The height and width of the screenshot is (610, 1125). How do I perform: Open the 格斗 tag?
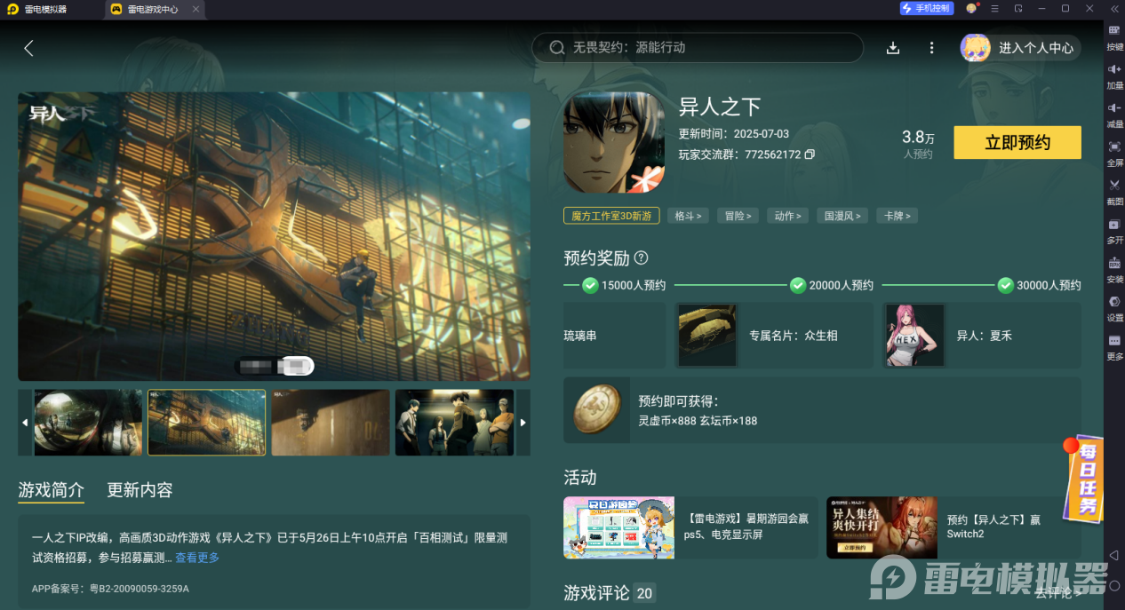click(688, 216)
